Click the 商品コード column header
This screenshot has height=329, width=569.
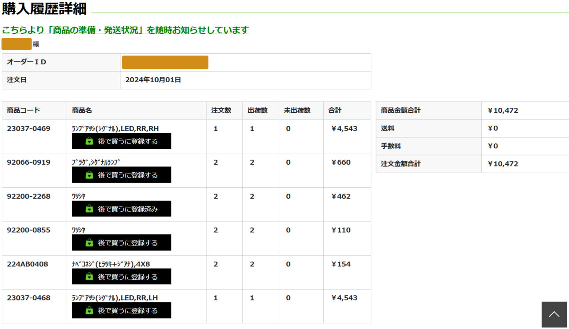tap(34, 111)
